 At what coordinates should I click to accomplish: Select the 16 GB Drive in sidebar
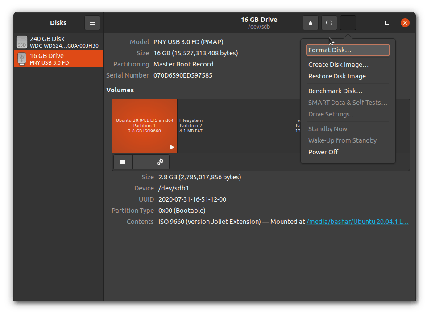(58, 59)
